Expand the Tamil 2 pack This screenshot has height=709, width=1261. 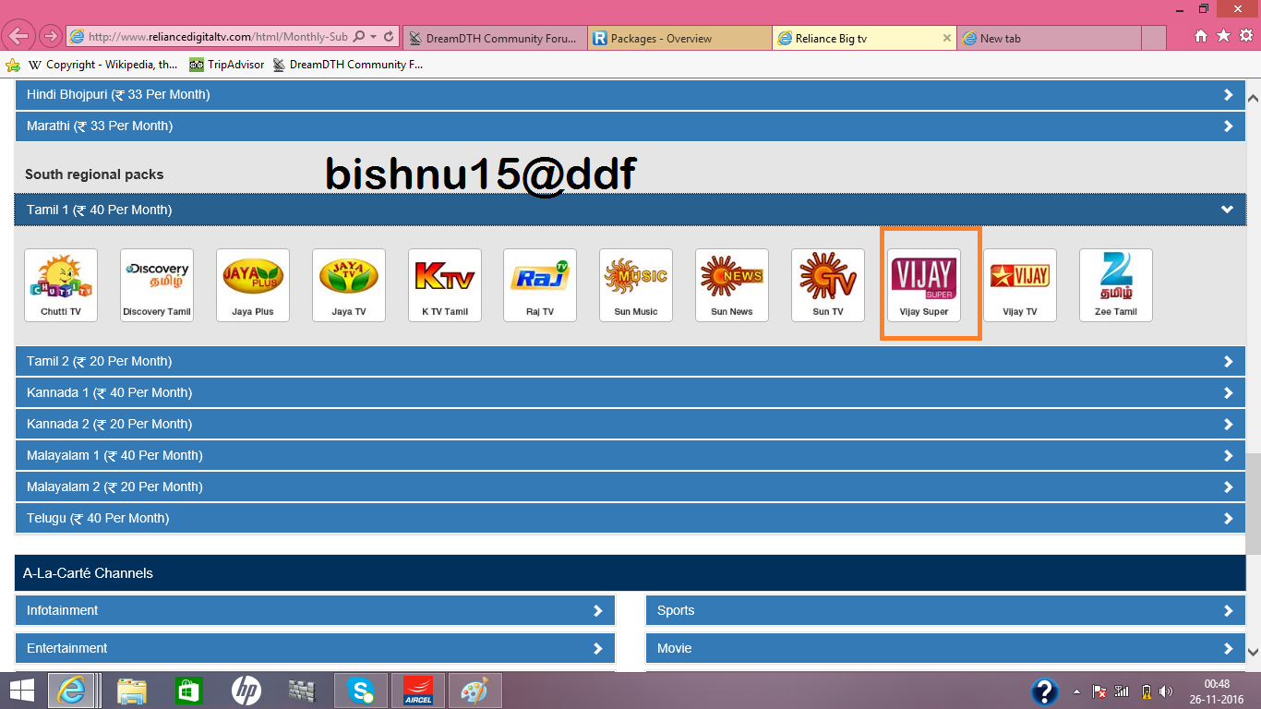coord(630,361)
